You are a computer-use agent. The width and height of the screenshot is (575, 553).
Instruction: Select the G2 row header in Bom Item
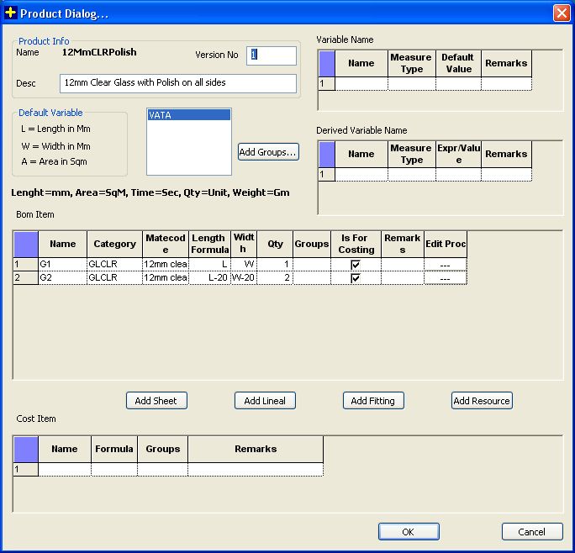tap(25, 278)
